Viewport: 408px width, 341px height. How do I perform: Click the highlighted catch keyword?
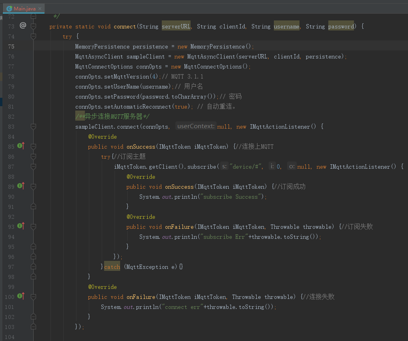tap(112, 267)
